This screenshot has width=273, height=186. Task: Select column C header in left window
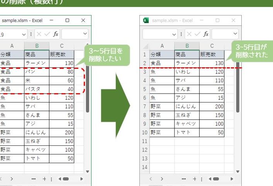click(62, 46)
